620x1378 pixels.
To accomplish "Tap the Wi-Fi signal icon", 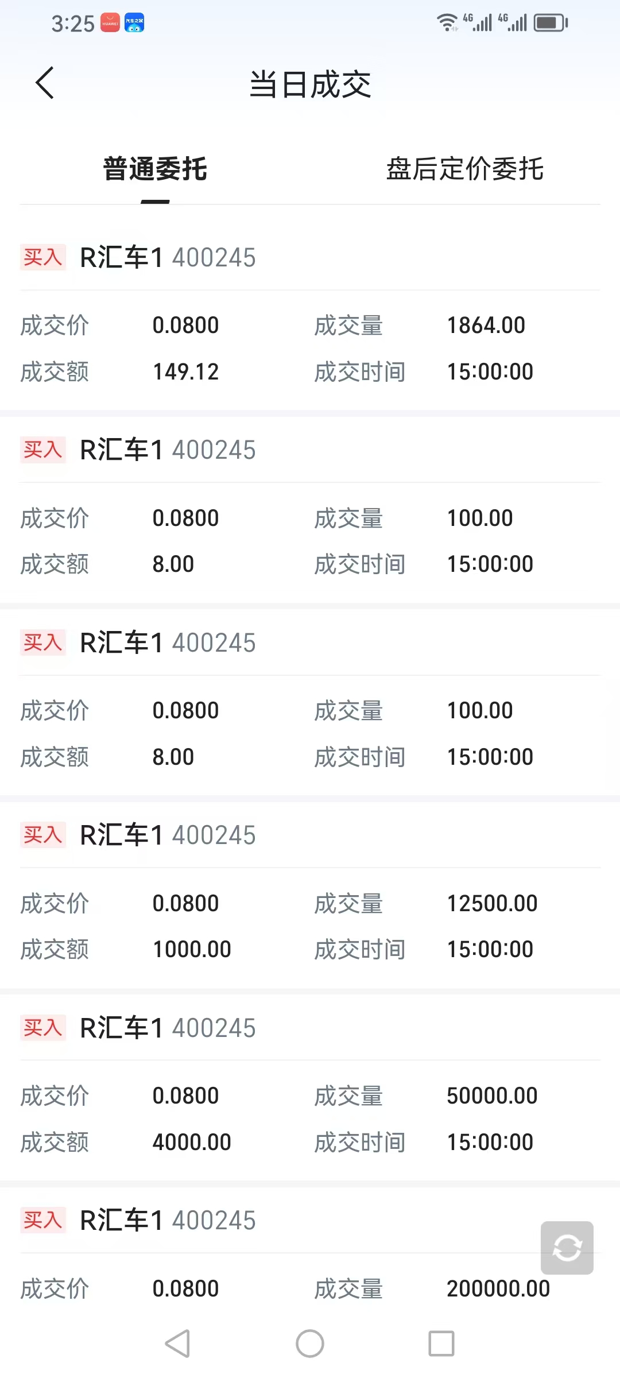I will coord(447,23).
